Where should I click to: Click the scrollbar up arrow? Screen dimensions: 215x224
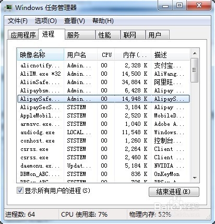pos(195,53)
